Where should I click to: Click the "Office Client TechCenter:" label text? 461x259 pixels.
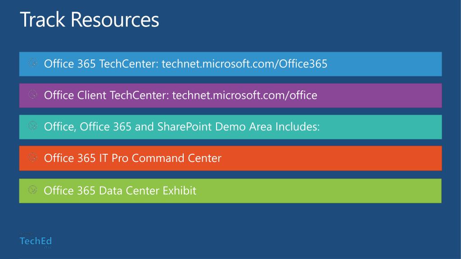click(106, 95)
